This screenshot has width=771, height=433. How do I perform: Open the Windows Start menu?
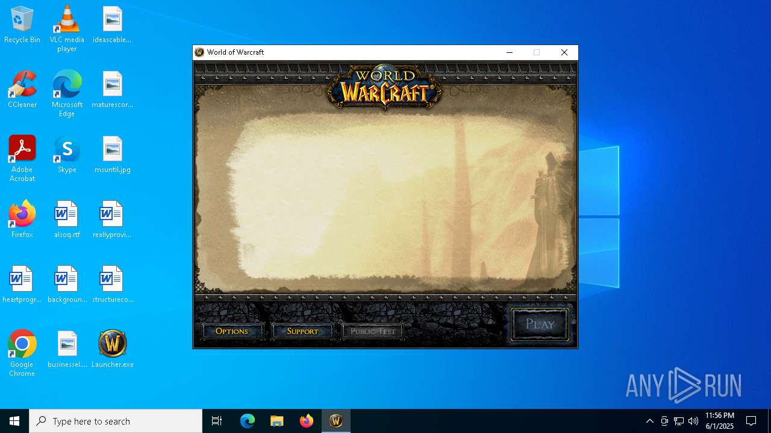pyautogui.click(x=14, y=421)
